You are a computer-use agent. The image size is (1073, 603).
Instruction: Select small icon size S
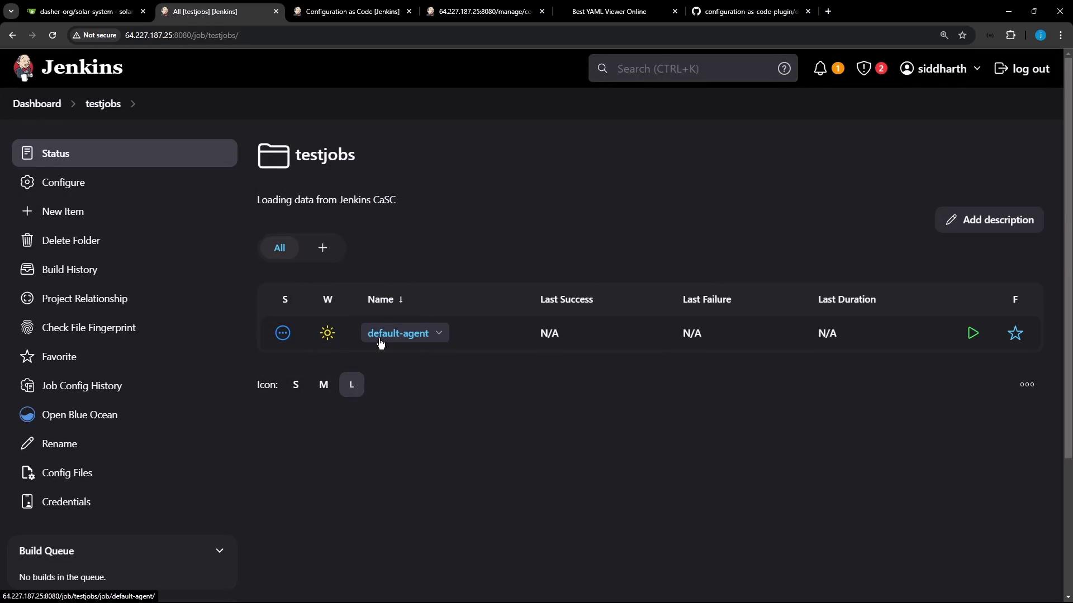click(x=296, y=385)
